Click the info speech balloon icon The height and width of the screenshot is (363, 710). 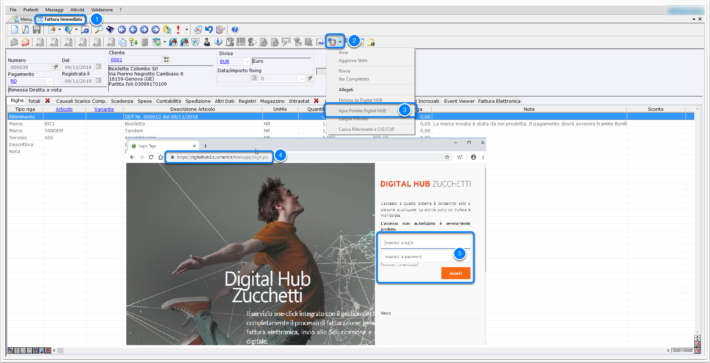[x=218, y=42]
